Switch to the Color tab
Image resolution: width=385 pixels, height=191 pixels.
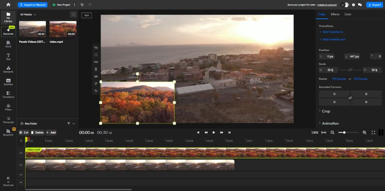tap(347, 14)
